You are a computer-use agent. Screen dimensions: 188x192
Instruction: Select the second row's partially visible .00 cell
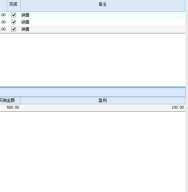(3, 22)
